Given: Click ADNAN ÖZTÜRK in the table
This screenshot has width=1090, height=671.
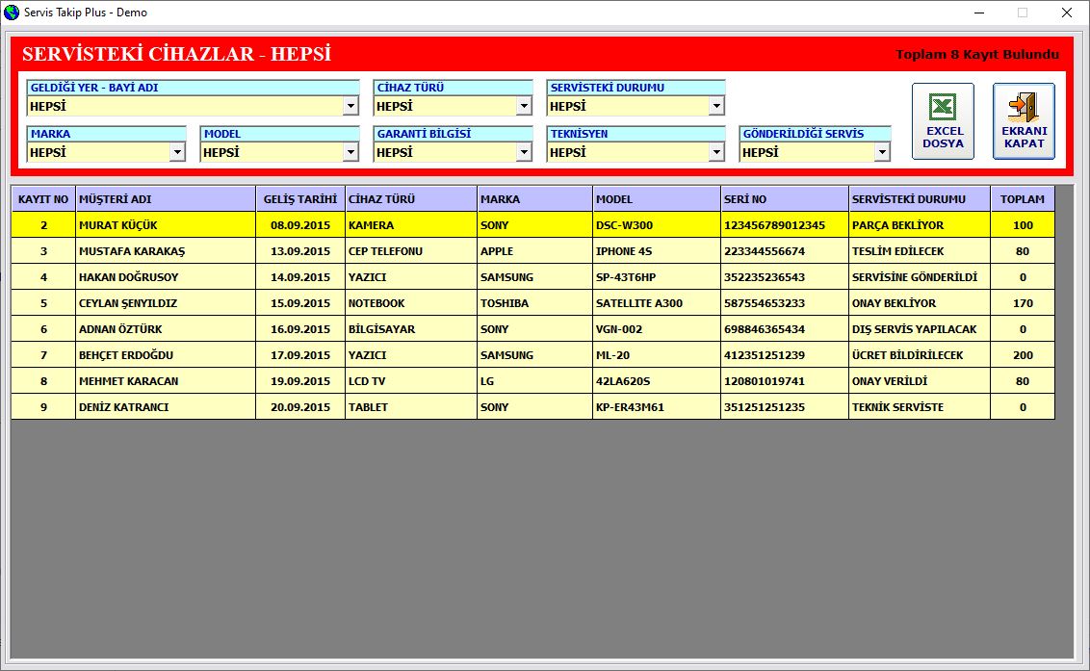Looking at the screenshot, I should tap(166, 329).
